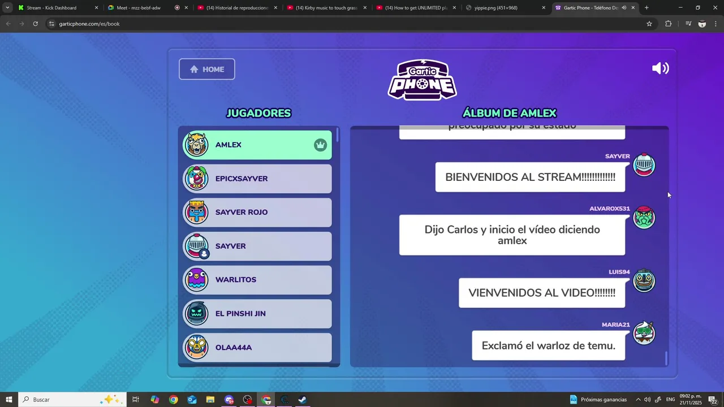Open the tab search dropdown arrow
Viewport: 724px width, 407px height.
[x=7, y=8]
